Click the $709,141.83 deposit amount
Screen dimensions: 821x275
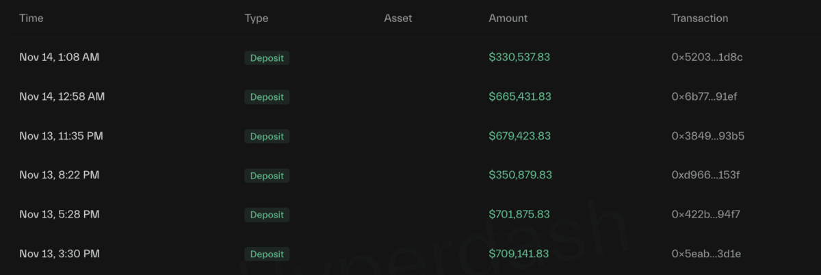[519, 254]
